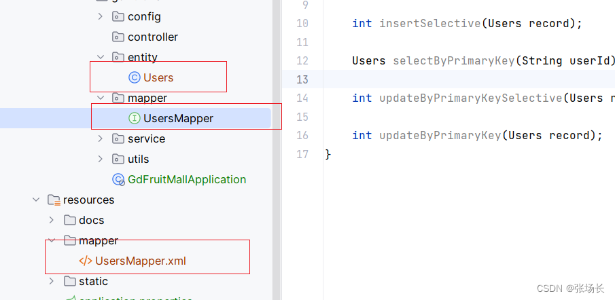Image resolution: width=615 pixels, height=300 pixels.
Task: Collapse the resources folder chevron
Action: tap(36, 200)
